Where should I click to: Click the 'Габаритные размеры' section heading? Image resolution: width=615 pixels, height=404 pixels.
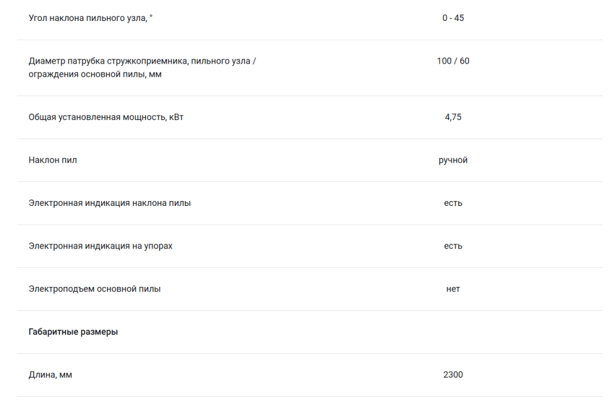tap(73, 332)
